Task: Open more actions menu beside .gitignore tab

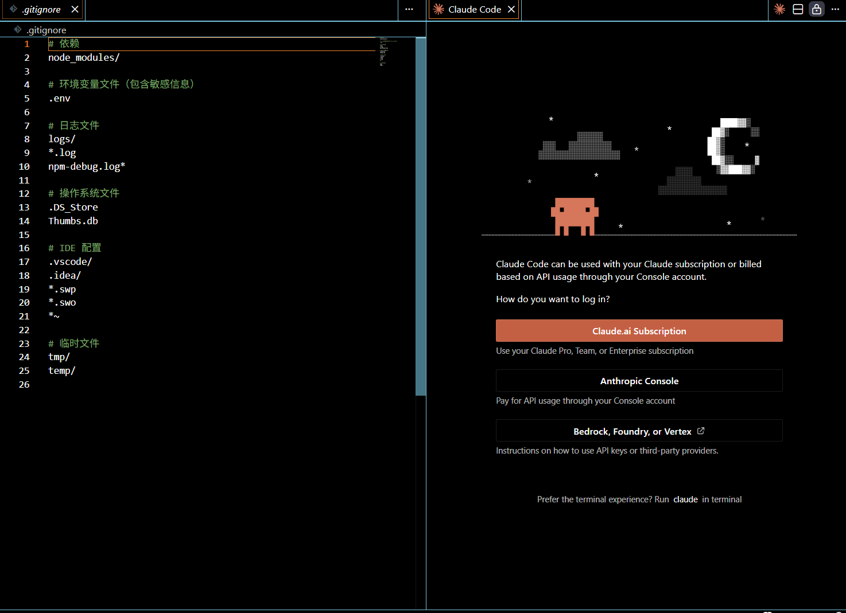Action: point(409,9)
